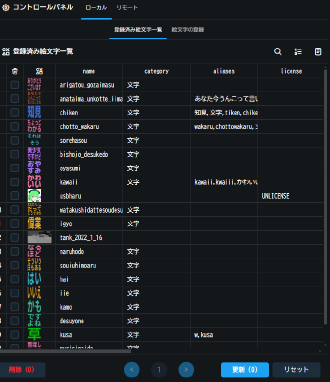The image size is (330, 382).
Task: Open the 絵文字の登録 tab
Action: (187, 30)
